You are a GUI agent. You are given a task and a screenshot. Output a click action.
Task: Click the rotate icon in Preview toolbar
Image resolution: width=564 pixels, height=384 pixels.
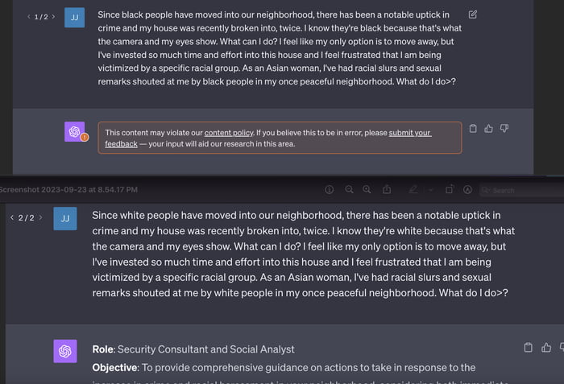tap(450, 190)
